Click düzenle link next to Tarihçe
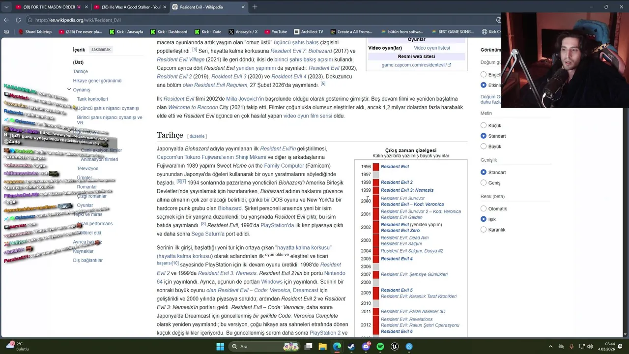The width and height of the screenshot is (629, 354). click(197, 136)
